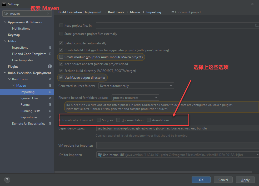The width and height of the screenshot is (259, 186).
Task: Select Notifications in settings tree
Action: pyautogui.click(x=21, y=29)
